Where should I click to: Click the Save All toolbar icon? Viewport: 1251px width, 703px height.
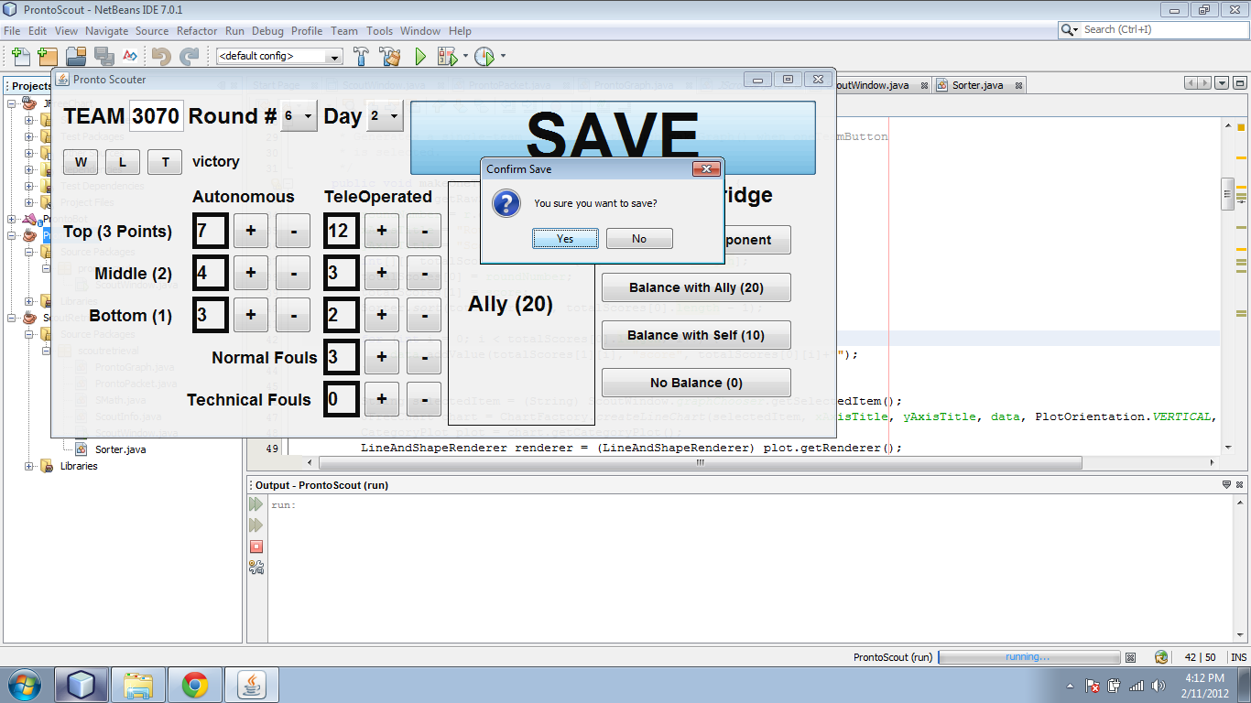click(x=103, y=57)
